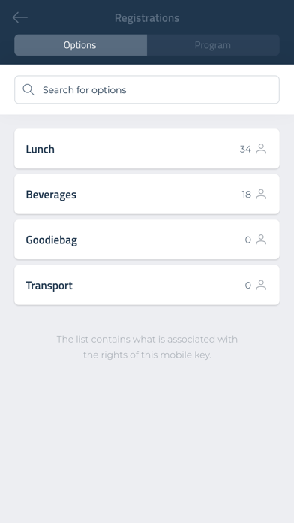Click the 18 count on Beverages

point(247,194)
